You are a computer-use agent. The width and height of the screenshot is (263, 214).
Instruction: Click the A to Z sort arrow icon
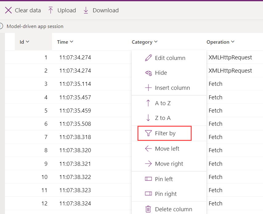[x=148, y=103]
